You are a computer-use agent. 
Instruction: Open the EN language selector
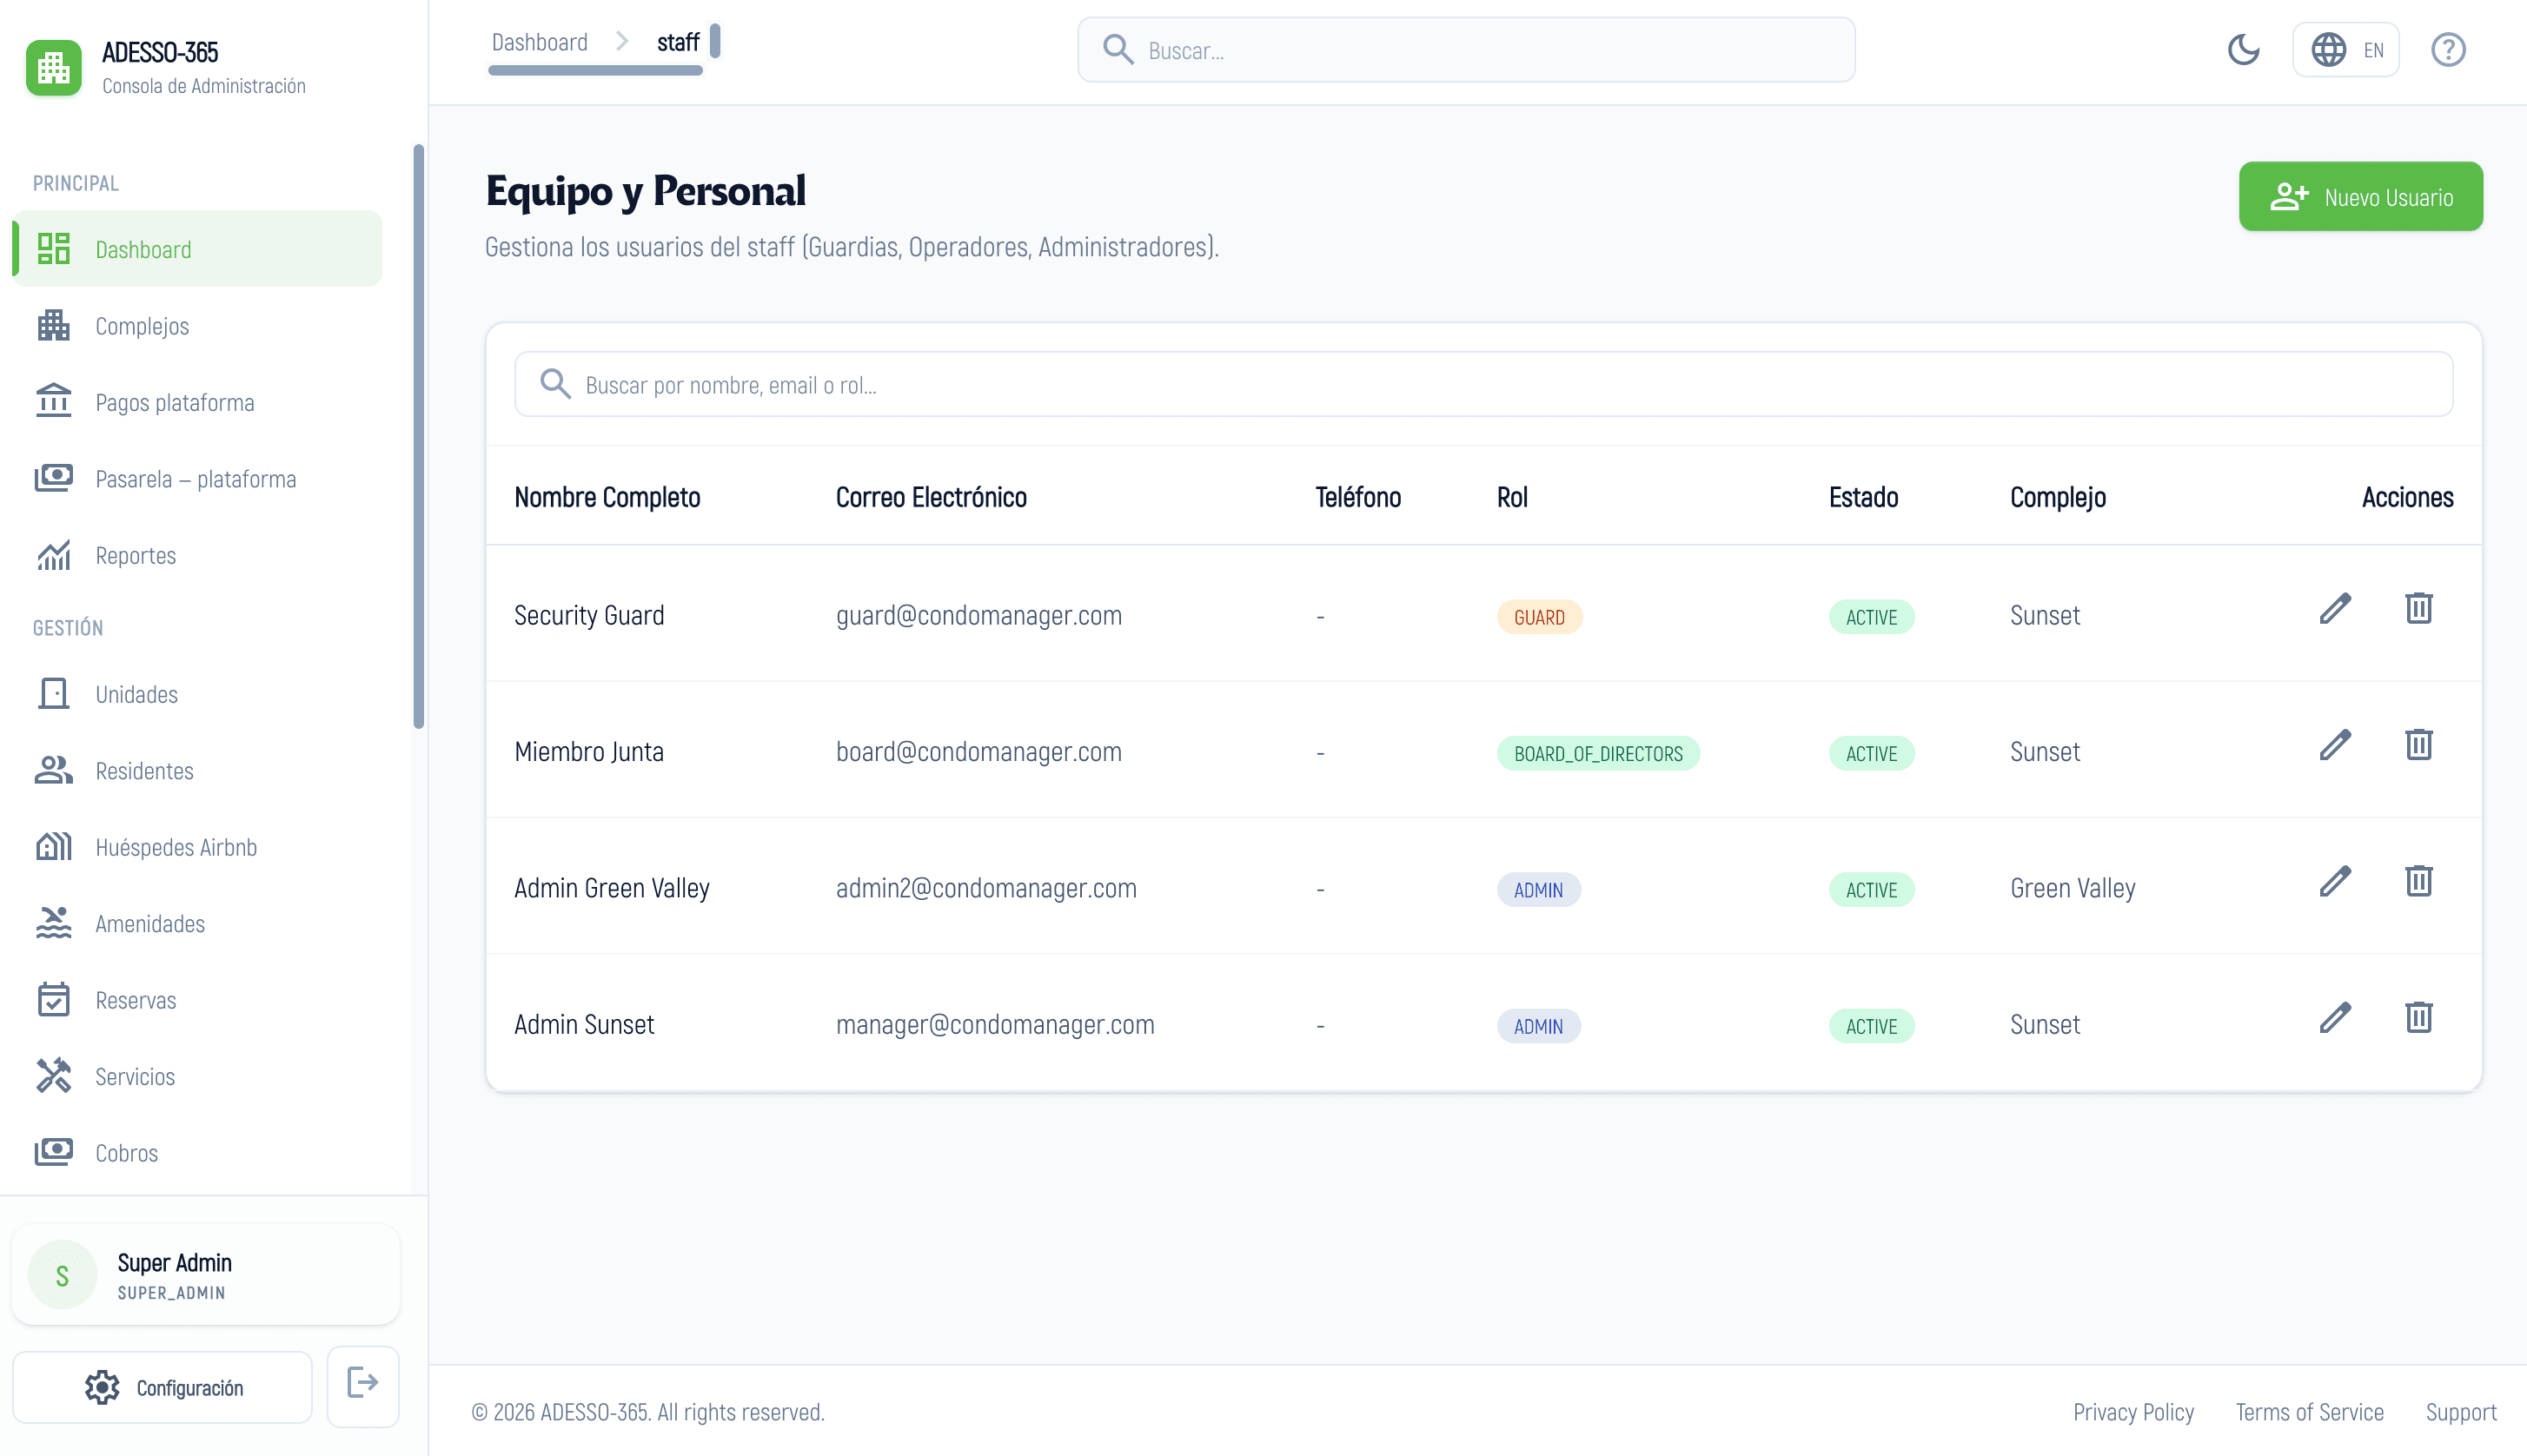pos(2345,49)
